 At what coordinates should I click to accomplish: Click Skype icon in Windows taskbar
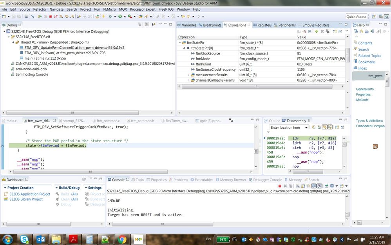click(24, 240)
